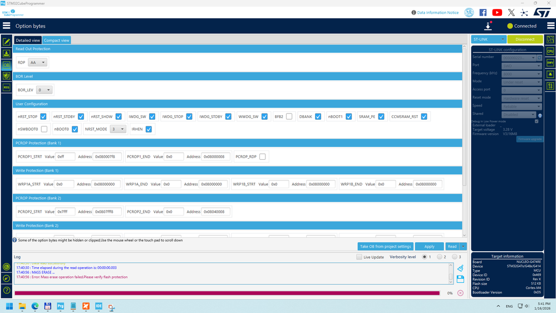Open the Serial number dropdown
556x313 pixels.
pyautogui.click(x=519, y=57)
